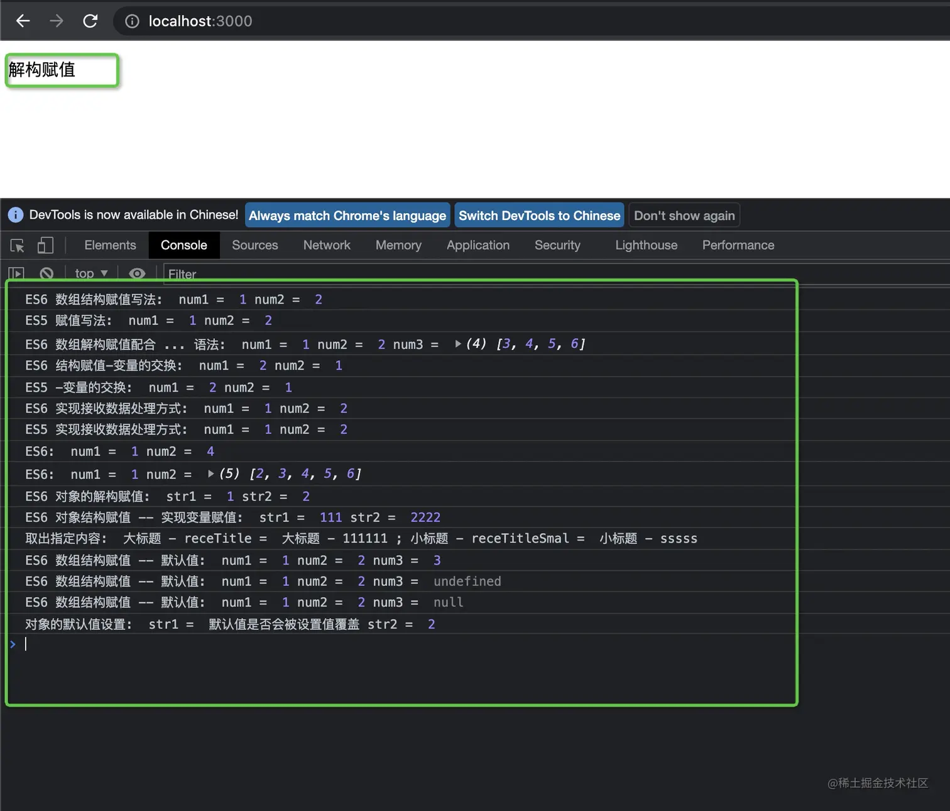Switch to the Performance tab

738,245
